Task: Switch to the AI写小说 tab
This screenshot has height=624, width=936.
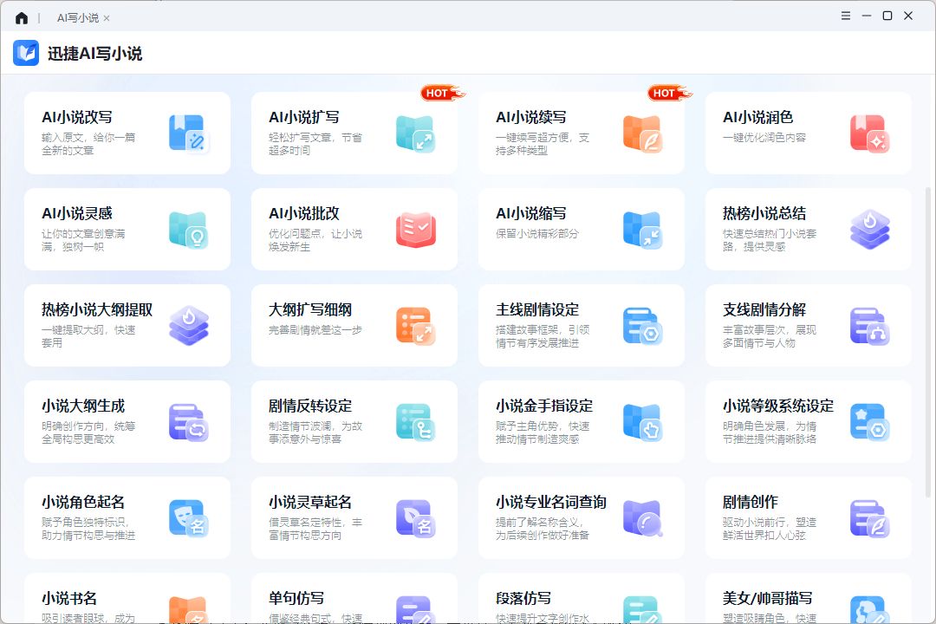Action: tap(78, 18)
